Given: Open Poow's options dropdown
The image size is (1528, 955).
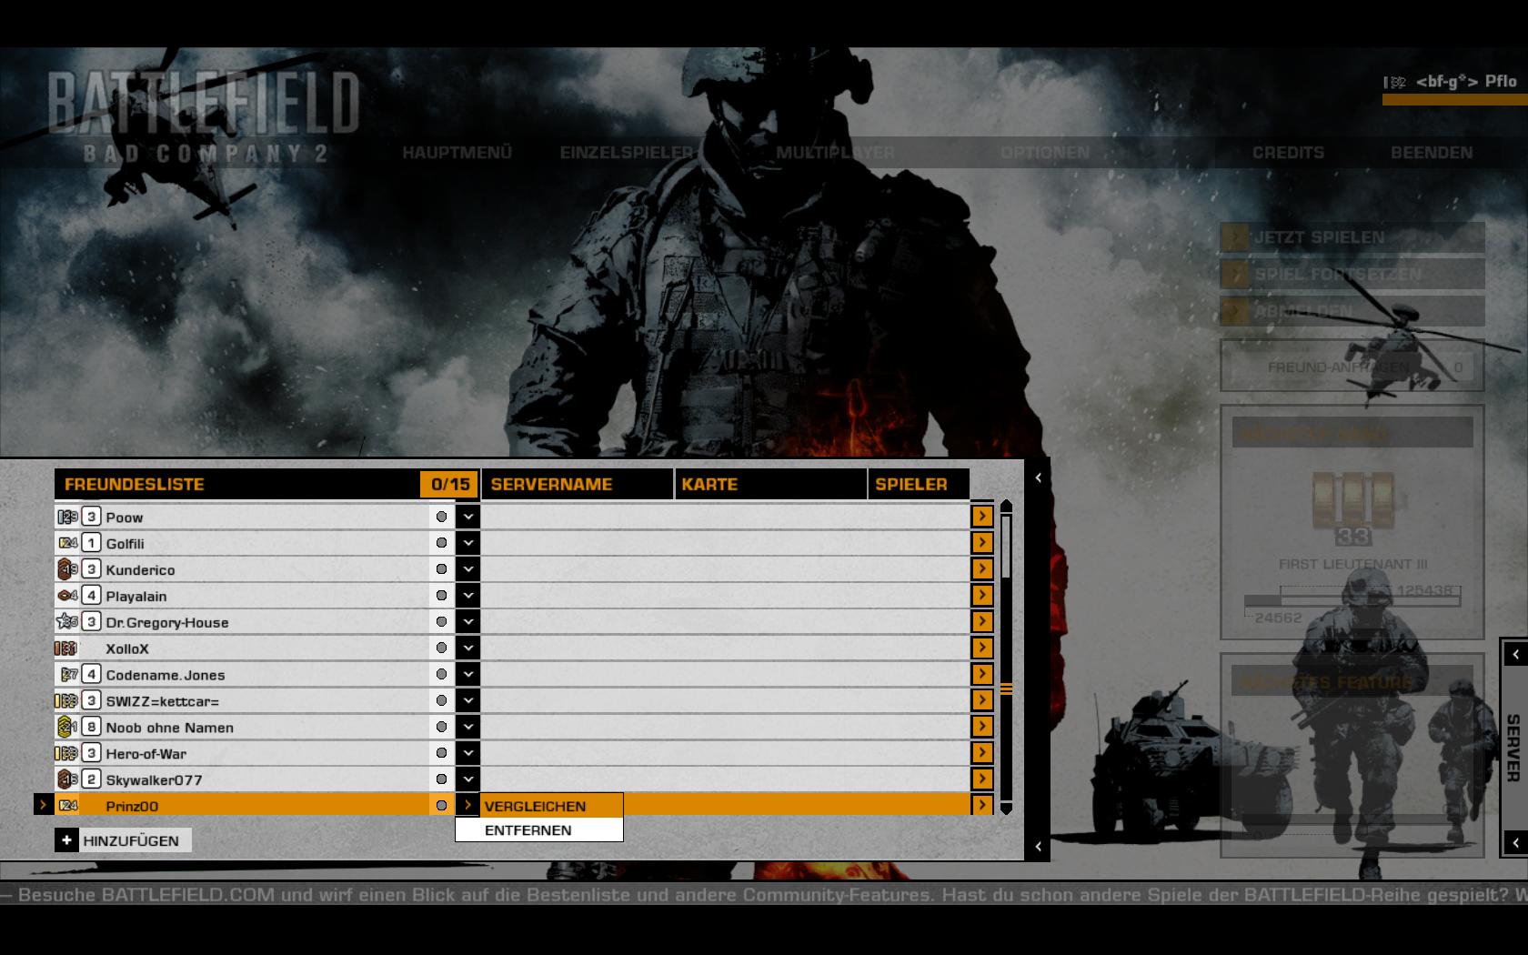Looking at the screenshot, I should pos(467,517).
